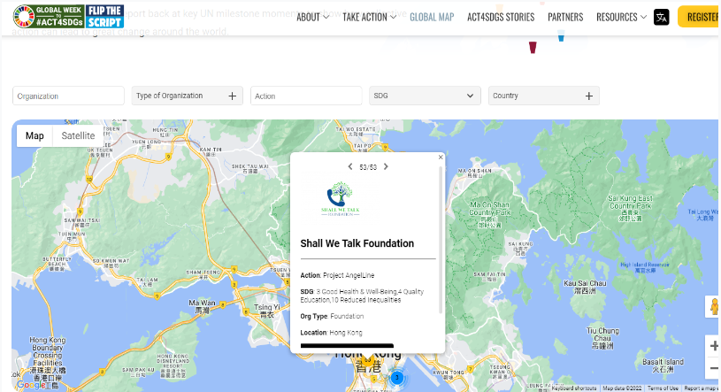Focus the Organization search field
The image size is (721, 392).
pyautogui.click(x=68, y=96)
